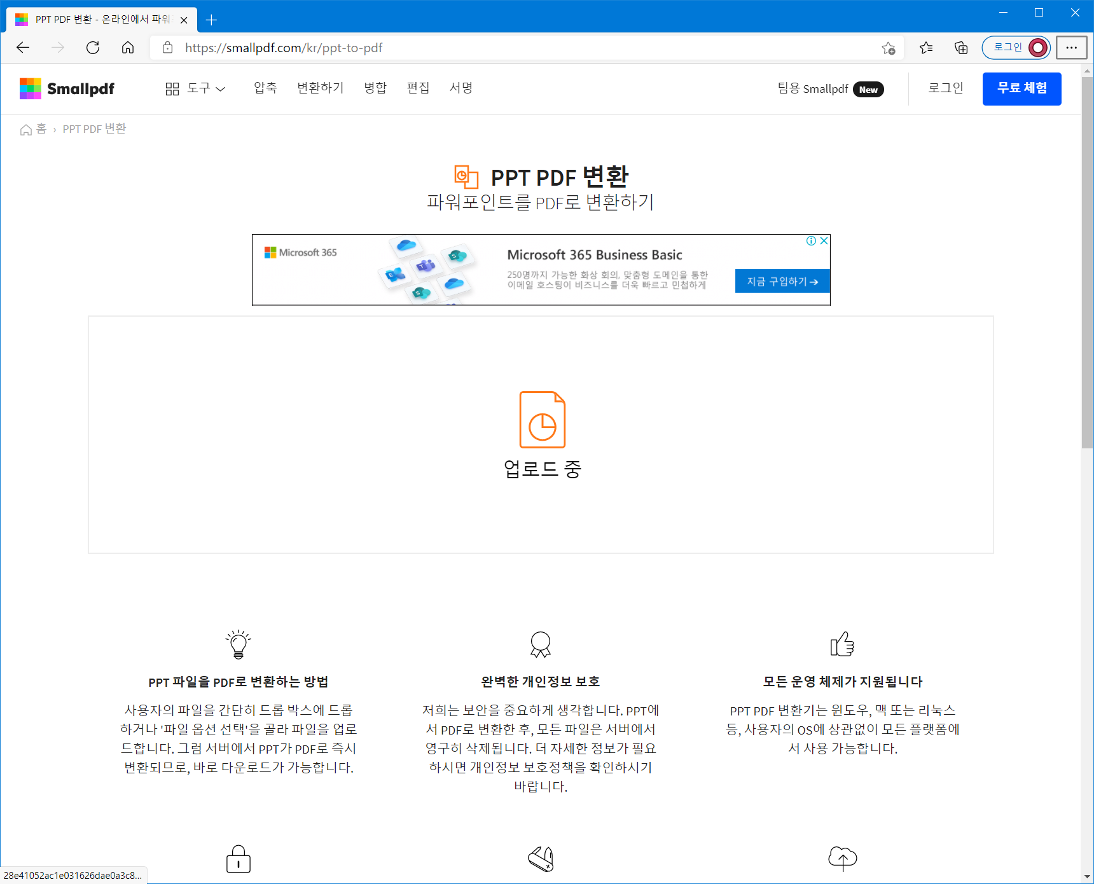Open the browser settings ellipsis menu
The height and width of the screenshot is (884, 1094).
[1072, 48]
